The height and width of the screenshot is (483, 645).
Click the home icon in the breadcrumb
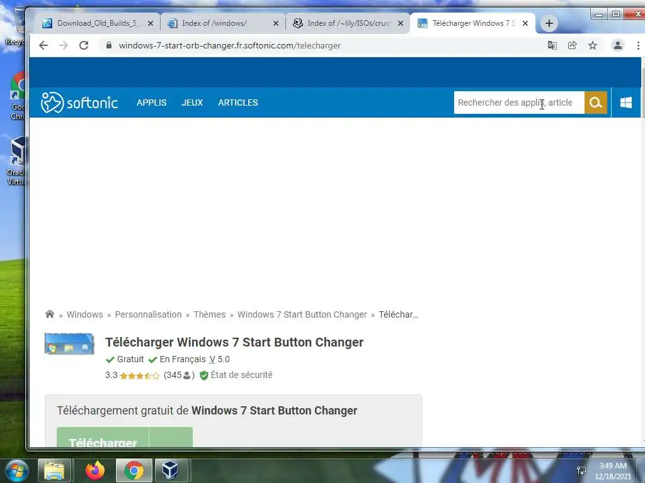[x=50, y=314]
